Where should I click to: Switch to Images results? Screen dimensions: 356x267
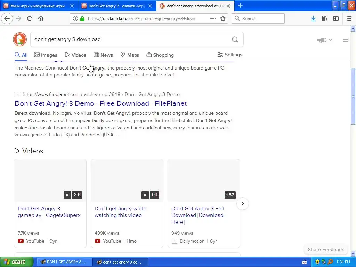tap(46, 55)
